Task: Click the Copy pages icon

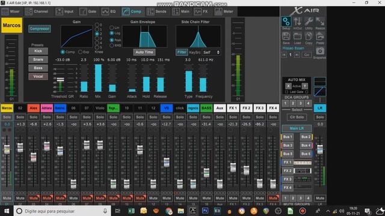Action: pyautogui.click(x=309, y=37)
